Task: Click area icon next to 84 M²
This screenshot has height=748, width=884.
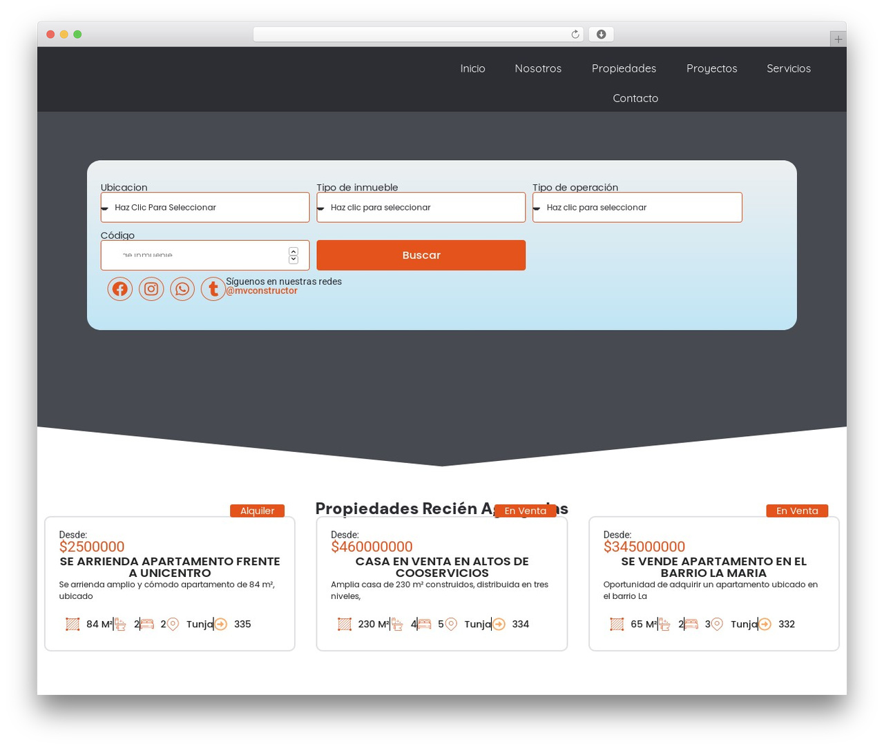Action: (x=73, y=624)
